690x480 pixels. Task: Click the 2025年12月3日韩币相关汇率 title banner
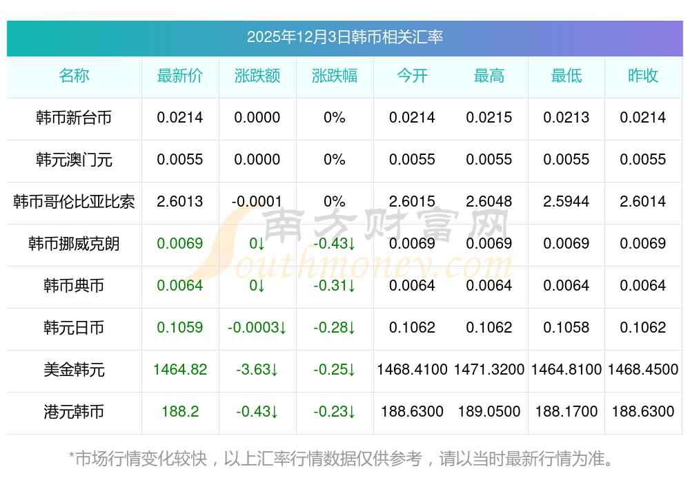tap(344, 37)
